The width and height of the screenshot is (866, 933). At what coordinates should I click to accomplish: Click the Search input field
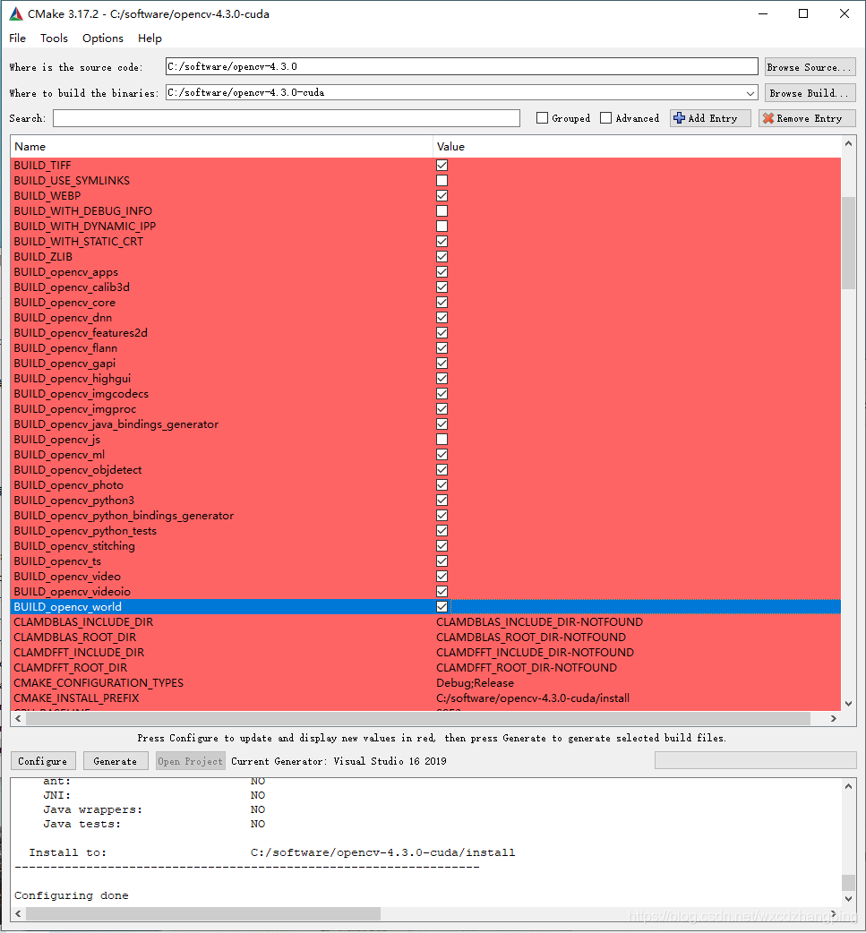[x=287, y=118]
